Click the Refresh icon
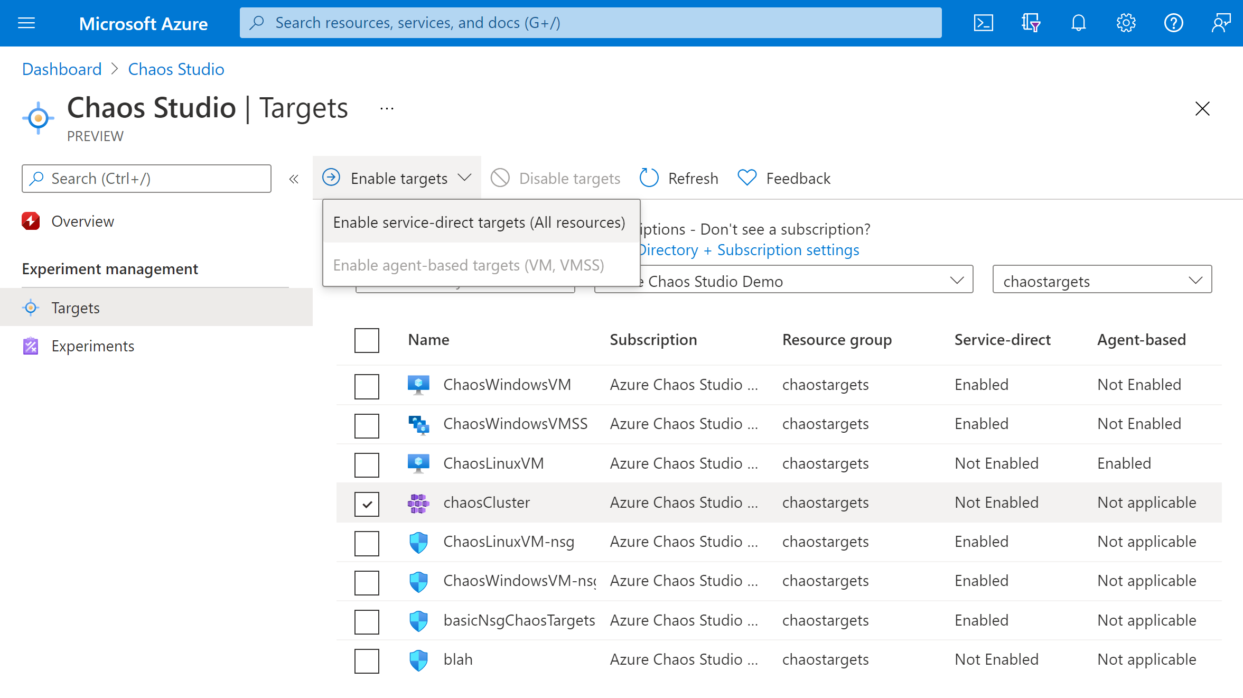The width and height of the screenshot is (1243, 698). pyautogui.click(x=650, y=178)
